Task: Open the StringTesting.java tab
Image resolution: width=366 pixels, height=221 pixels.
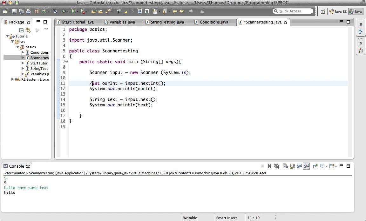Action: [165, 22]
